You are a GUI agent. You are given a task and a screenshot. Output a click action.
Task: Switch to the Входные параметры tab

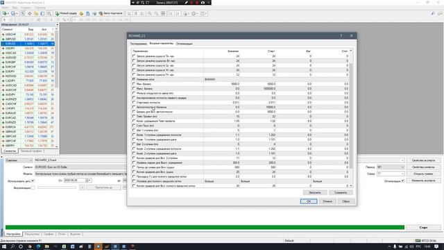(161, 43)
